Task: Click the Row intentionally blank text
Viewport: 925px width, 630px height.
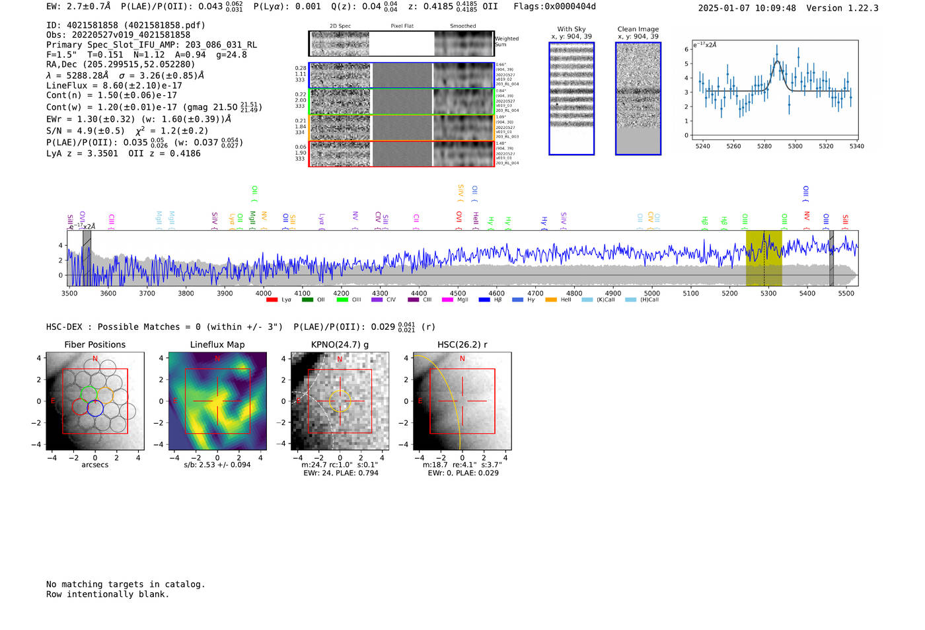Action: pyautogui.click(x=108, y=594)
